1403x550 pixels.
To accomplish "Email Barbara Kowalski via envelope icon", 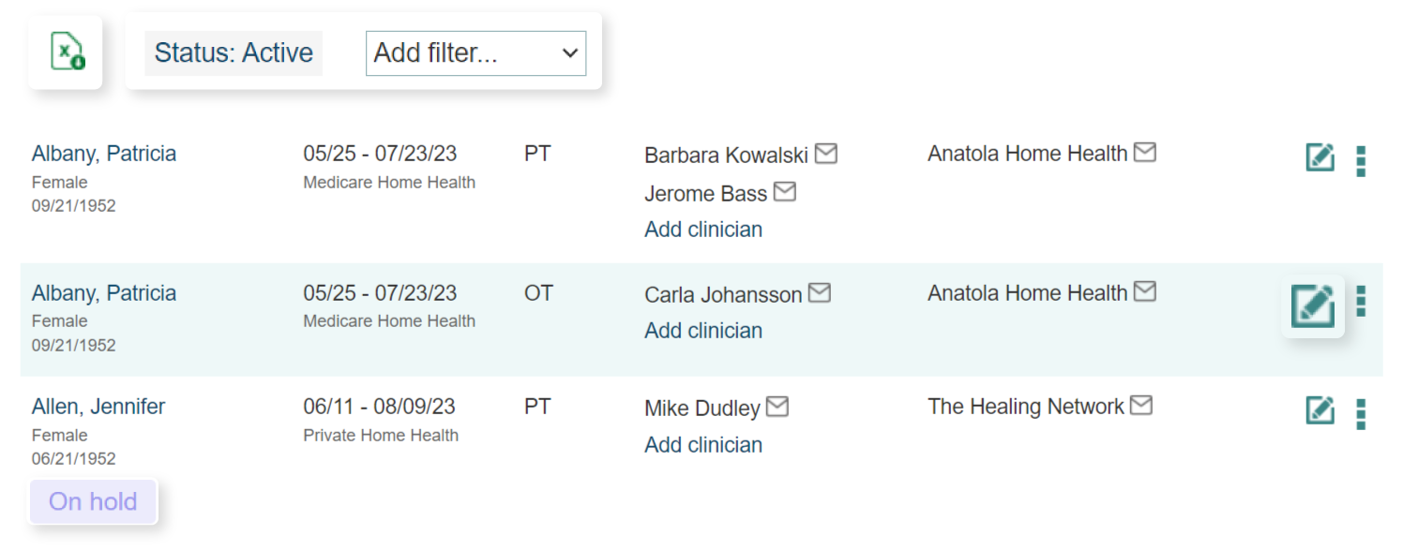I will pos(825,153).
